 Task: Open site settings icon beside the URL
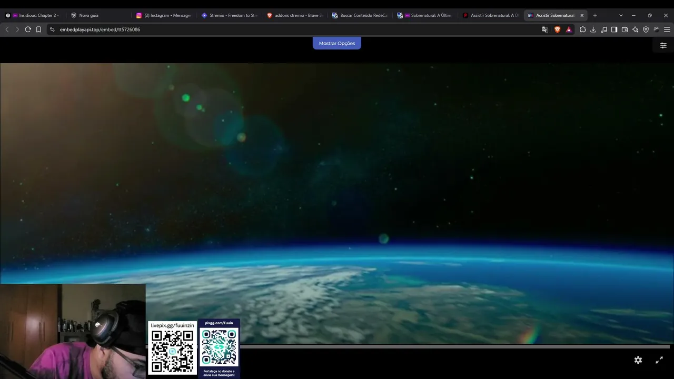(52, 29)
